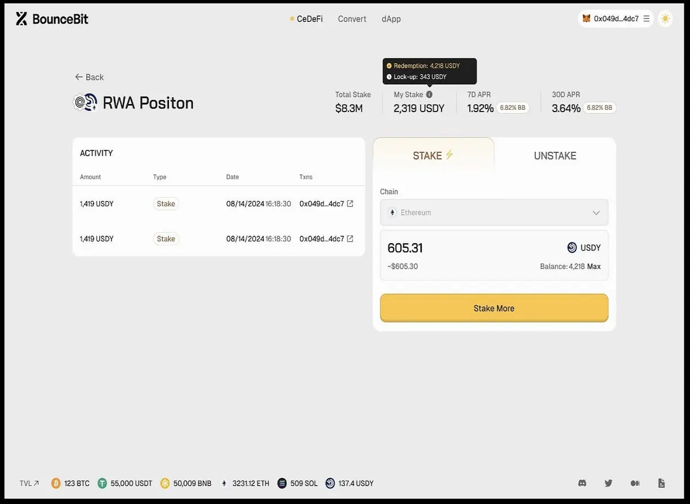Image resolution: width=690 pixels, height=504 pixels.
Task: Click the Stake More button
Action: tap(494, 308)
